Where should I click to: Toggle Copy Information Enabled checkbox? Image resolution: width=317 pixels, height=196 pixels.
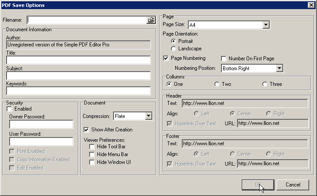pyautogui.click(x=12, y=160)
